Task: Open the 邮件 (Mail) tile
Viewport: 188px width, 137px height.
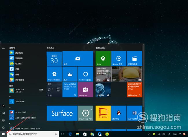Action: [78, 58]
